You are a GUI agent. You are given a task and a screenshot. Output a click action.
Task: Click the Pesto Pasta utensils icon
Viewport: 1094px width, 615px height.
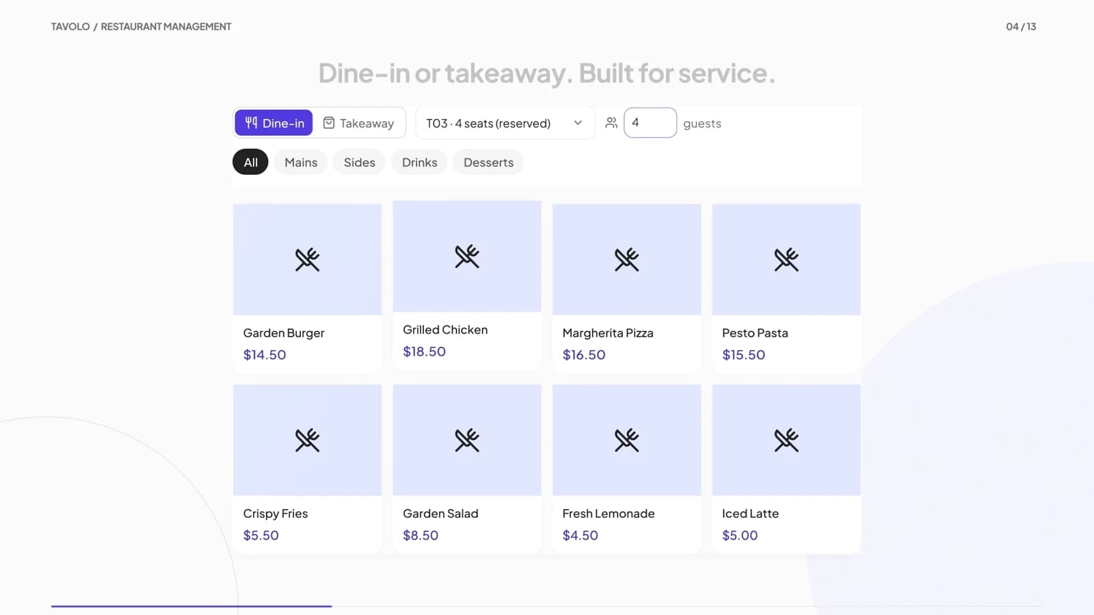pos(786,260)
